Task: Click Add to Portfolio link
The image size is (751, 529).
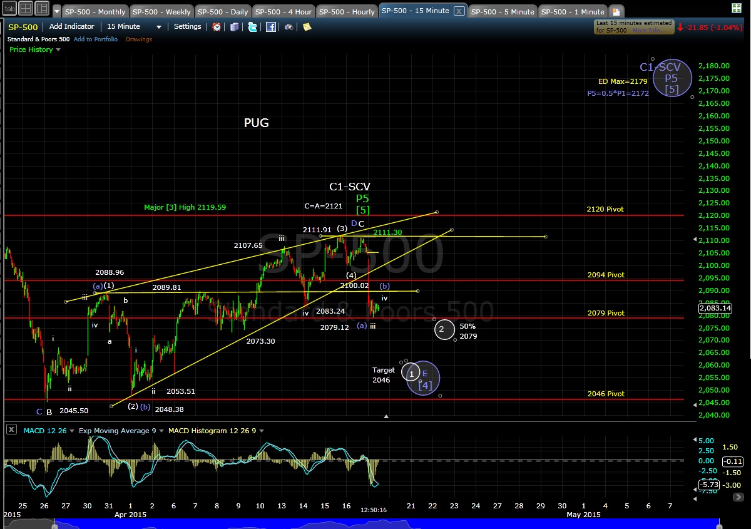Action: point(96,39)
